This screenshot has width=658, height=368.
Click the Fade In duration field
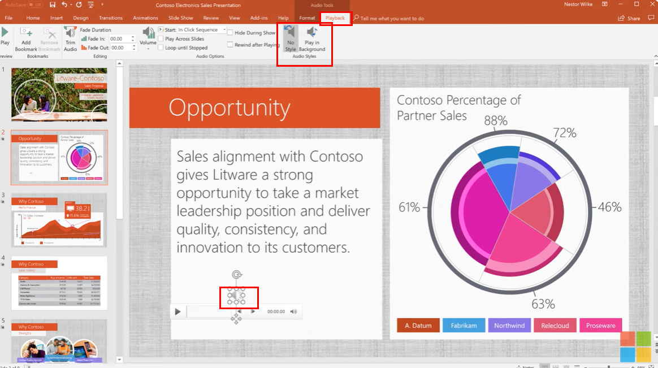pyautogui.click(x=120, y=38)
